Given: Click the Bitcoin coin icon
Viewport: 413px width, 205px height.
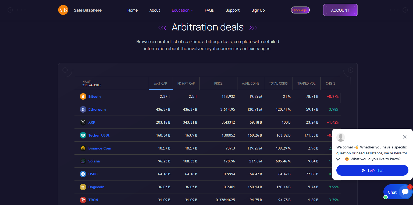Looking at the screenshot, I should [x=83, y=96].
